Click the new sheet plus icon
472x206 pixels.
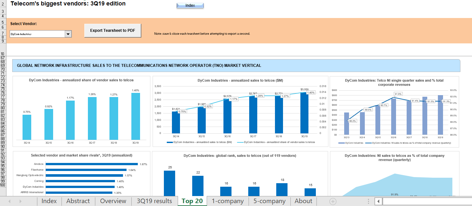click(333, 201)
